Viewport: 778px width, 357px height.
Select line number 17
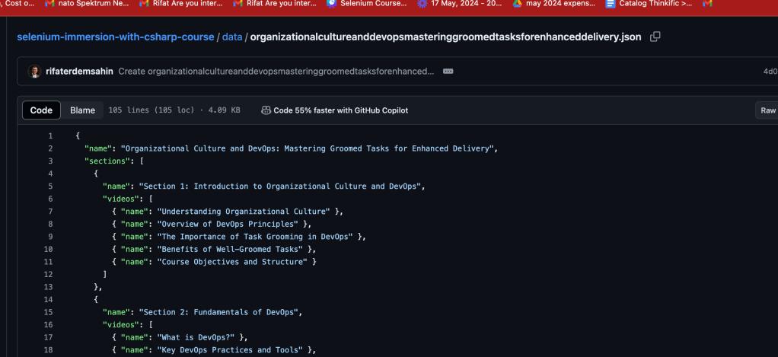(x=48, y=337)
